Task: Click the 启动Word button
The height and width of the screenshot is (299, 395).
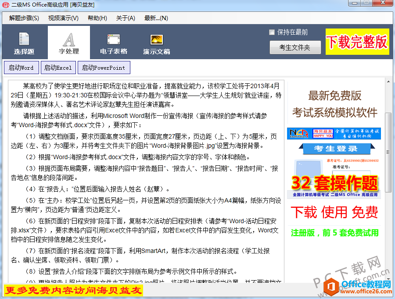Action: coord(22,68)
